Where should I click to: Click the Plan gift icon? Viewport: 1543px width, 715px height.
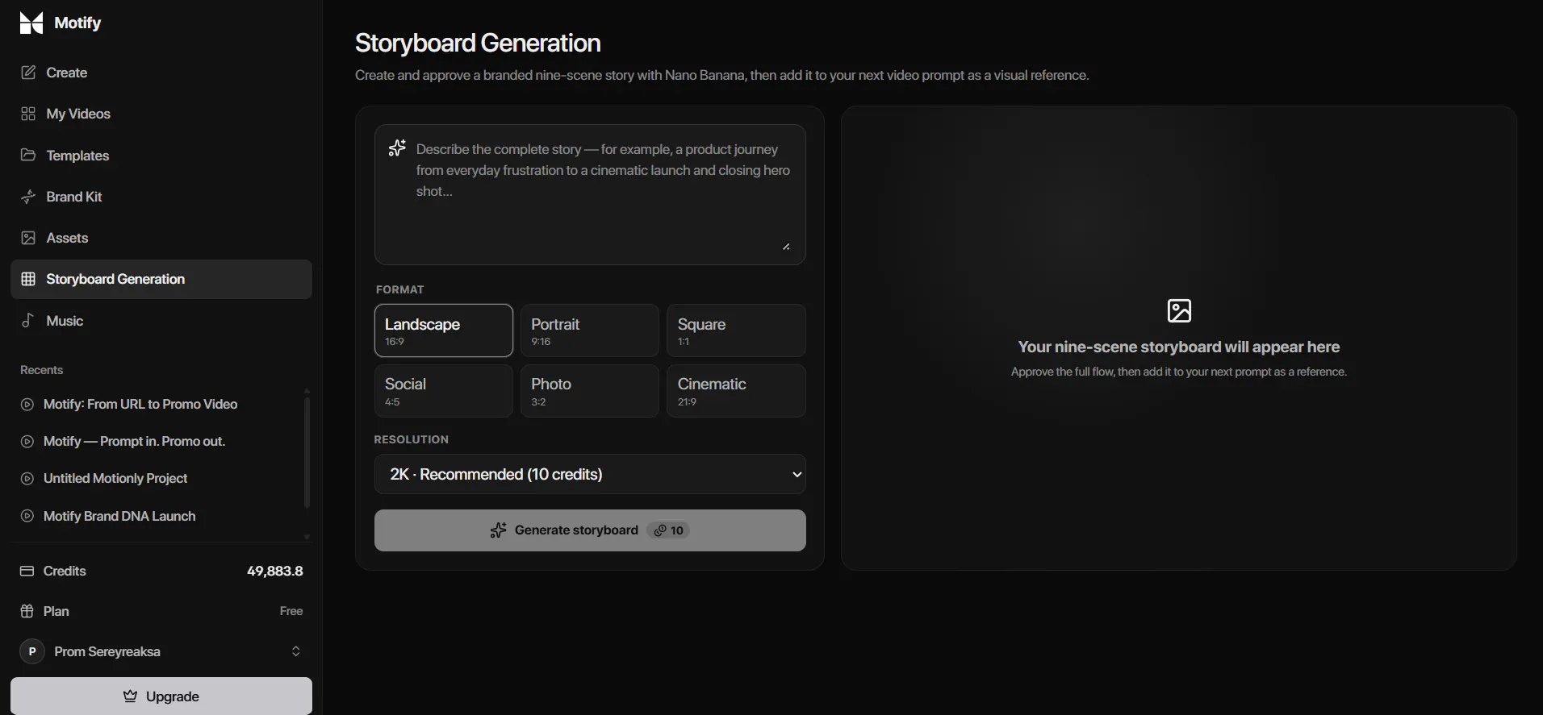[27, 611]
